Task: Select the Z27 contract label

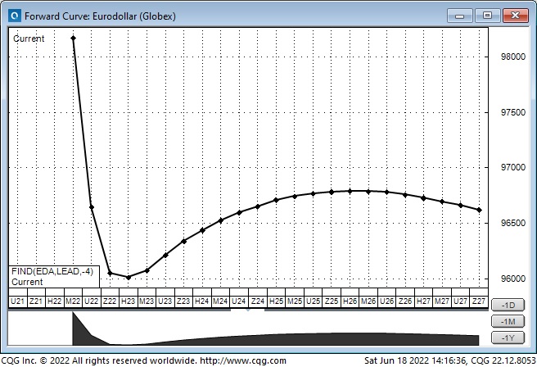Action: [479, 301]
